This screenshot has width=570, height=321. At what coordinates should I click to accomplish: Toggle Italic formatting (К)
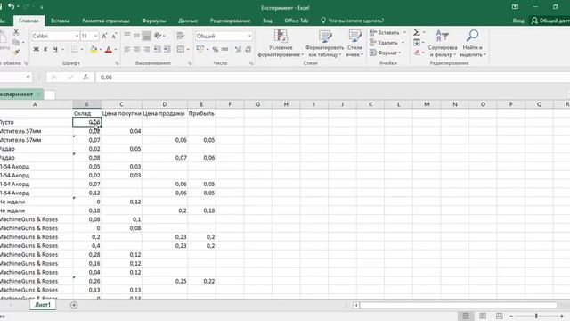45,49
